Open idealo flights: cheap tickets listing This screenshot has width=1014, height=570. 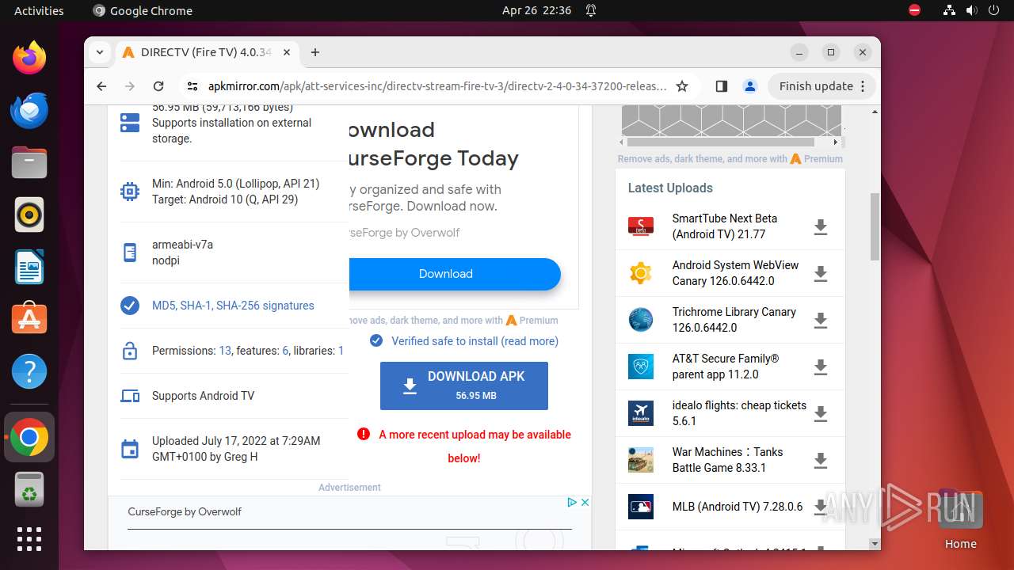pos(739,413)
